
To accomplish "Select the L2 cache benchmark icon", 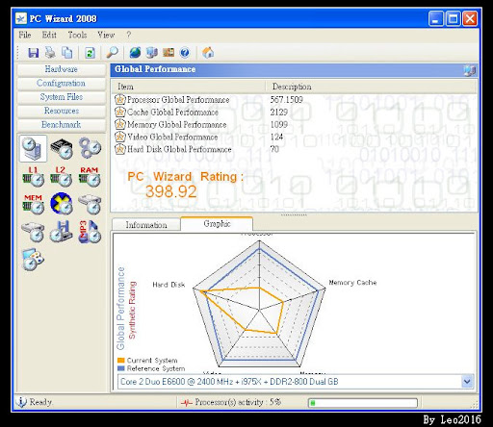I will click(x=61, y=177).
